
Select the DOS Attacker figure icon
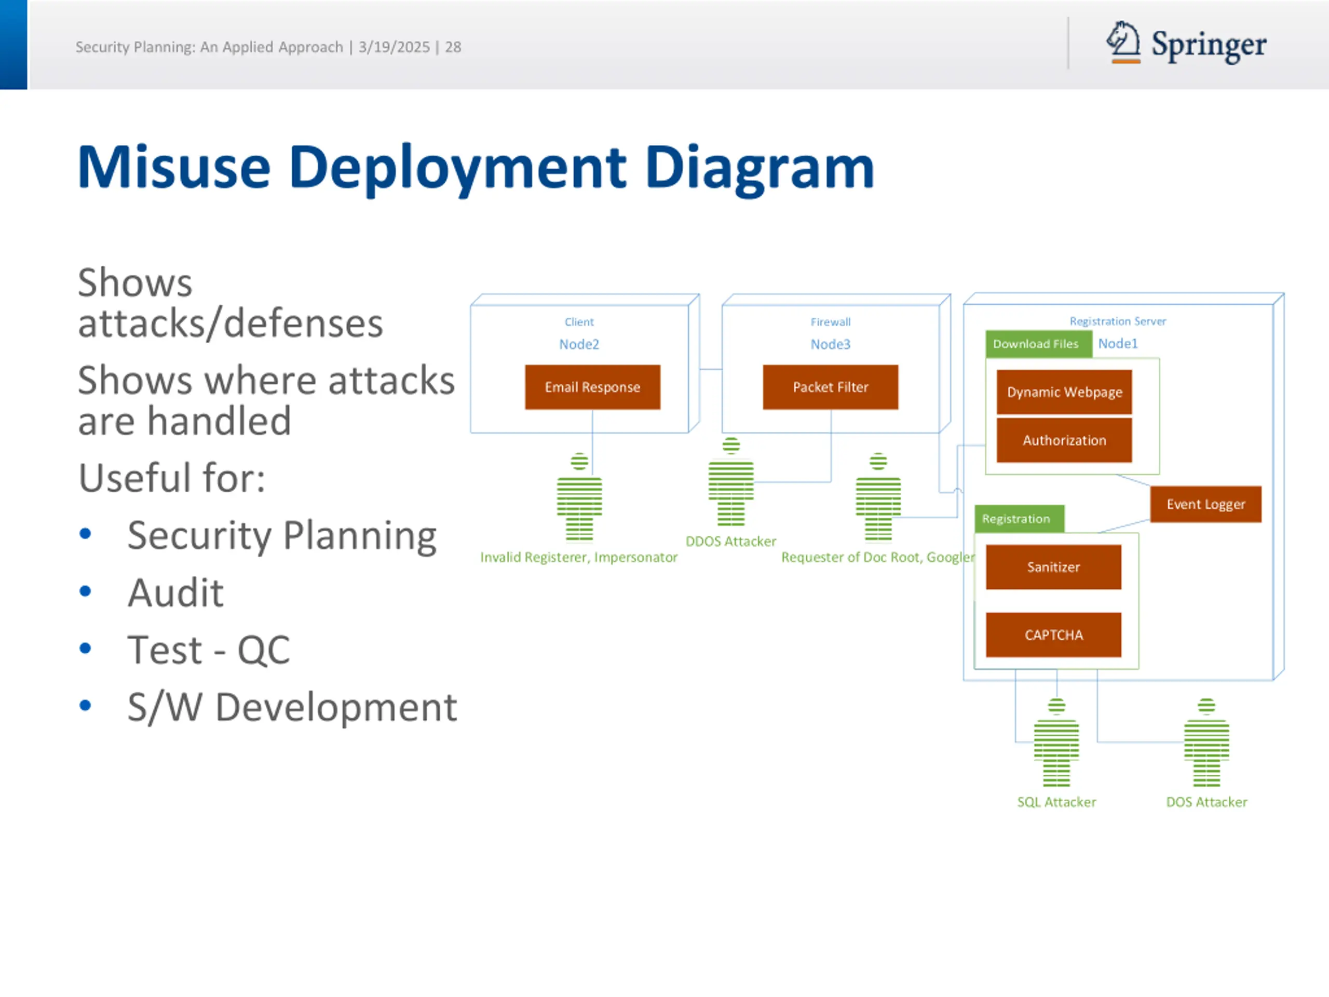coord(1206,743)
